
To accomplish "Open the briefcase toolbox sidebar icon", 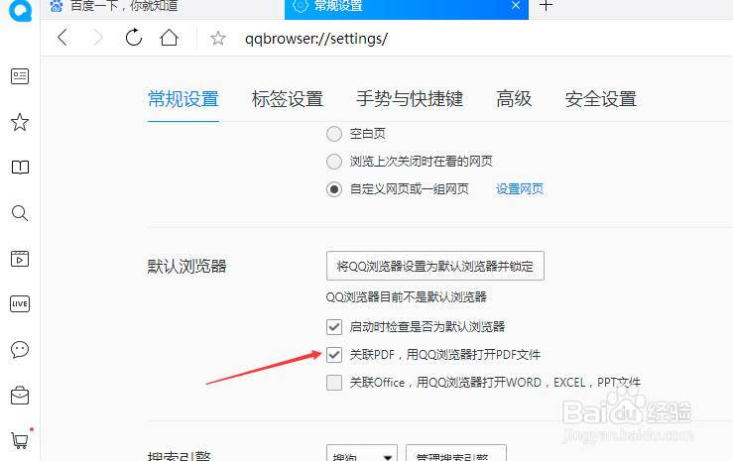I will click(x=20, y=396).
